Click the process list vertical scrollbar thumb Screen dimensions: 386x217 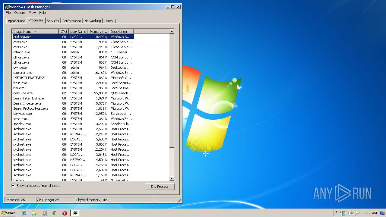point(172,90)
